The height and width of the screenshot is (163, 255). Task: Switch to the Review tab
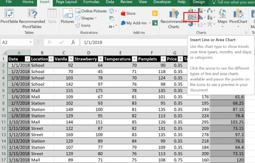[126, 2]
